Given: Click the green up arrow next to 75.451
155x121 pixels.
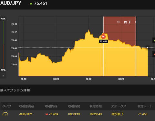Looking at the screenshot, I should pos(31,4).
